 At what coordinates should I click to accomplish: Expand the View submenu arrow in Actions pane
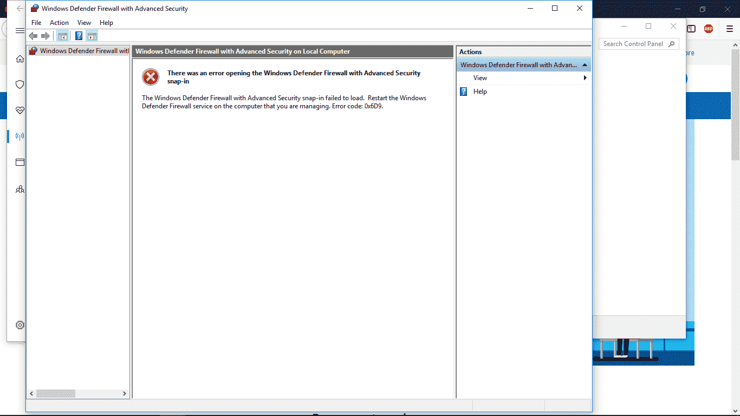(x=585, y=77)
